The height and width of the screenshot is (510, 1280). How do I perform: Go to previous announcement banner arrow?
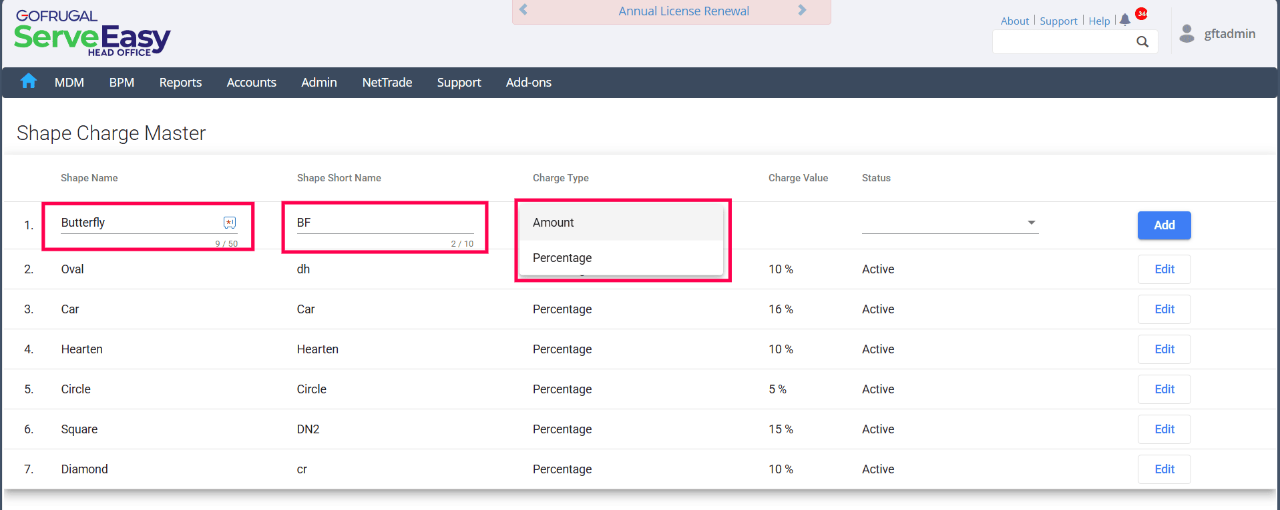[523, 10]
